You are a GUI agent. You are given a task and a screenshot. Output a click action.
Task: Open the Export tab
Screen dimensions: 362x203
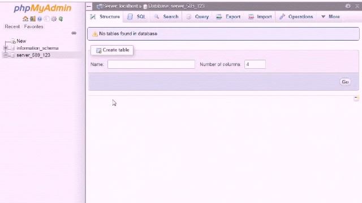(x=229, y=17)
